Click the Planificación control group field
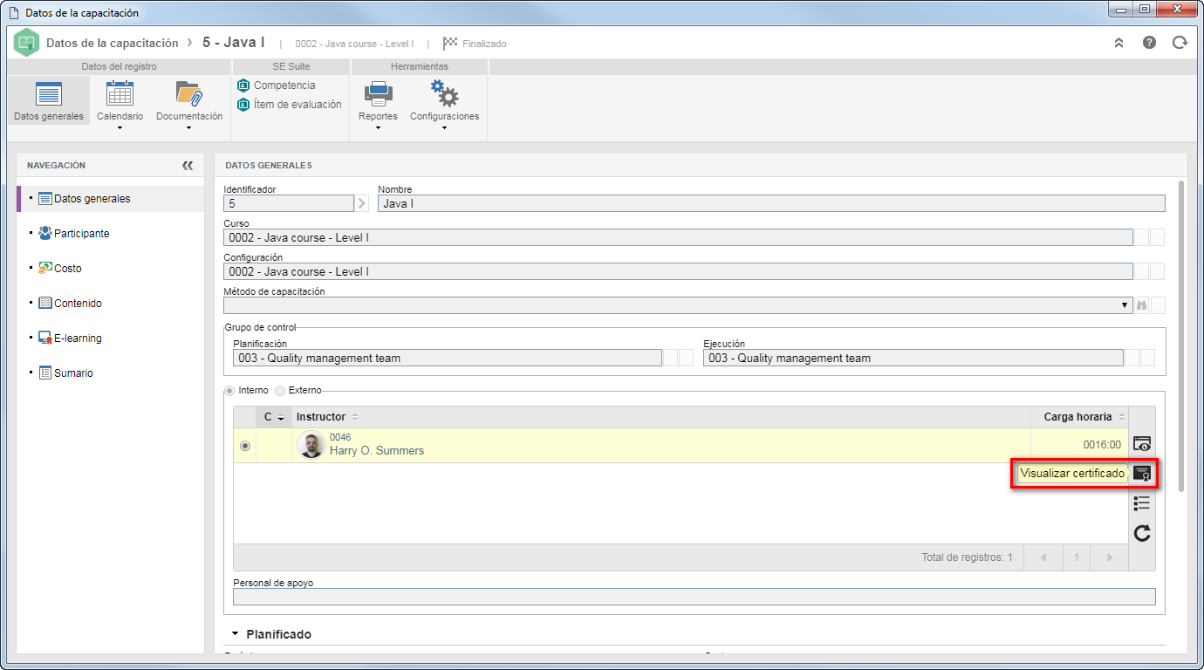This screenshot has width=1204, height=670. (447, 358)
